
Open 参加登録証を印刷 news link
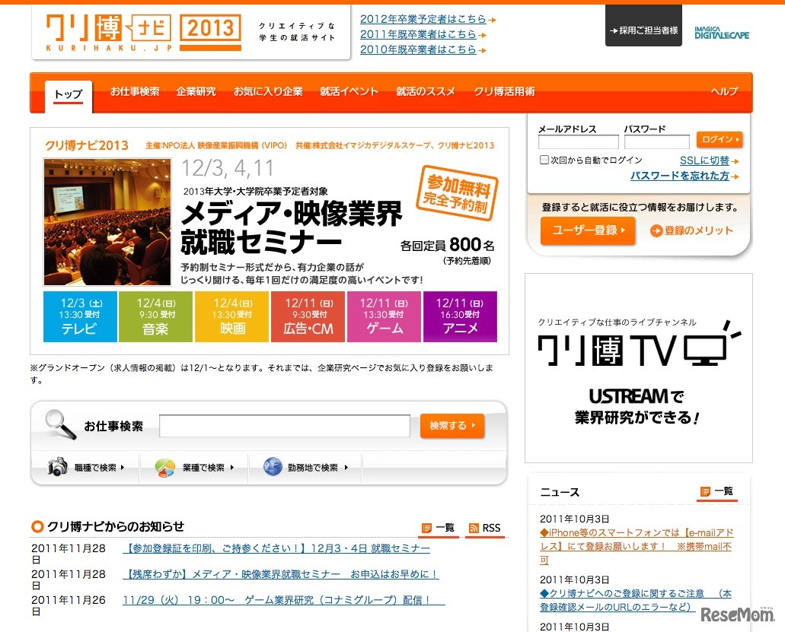point(276,548)
